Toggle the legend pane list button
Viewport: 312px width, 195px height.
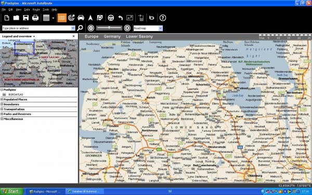click(x=62, y=18)
